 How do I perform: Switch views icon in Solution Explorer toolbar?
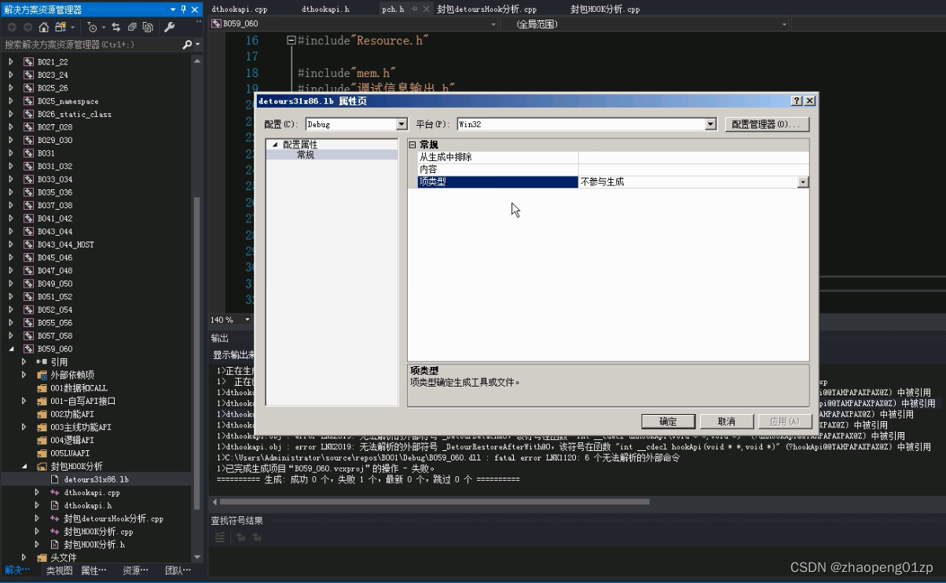pyautogui.click(x=60, y=27)
